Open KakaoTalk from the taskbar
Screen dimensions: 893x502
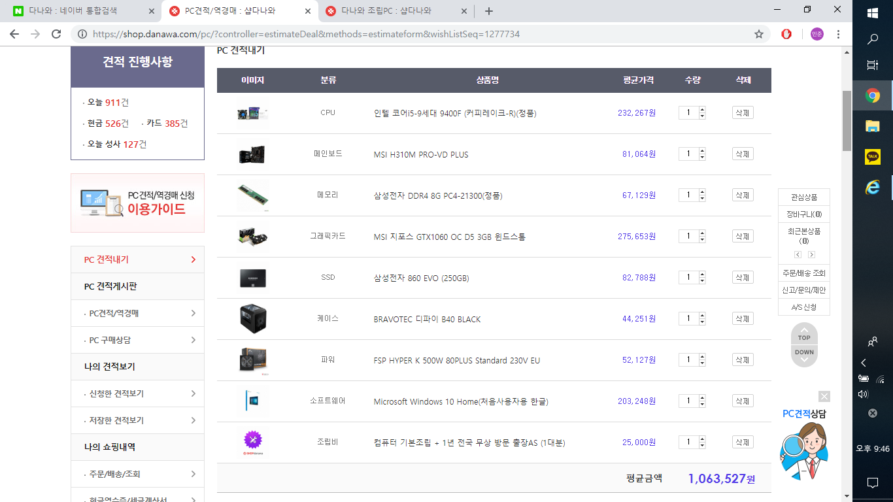873,157
